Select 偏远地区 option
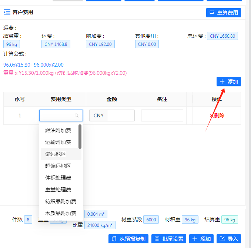The width and height of the screenshot is (251, 248). pyautogui.click(x=56, y=154)
